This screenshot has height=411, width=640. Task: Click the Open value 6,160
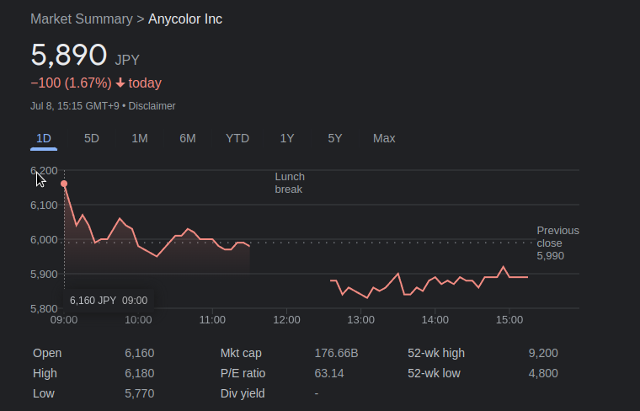[140, 353]
